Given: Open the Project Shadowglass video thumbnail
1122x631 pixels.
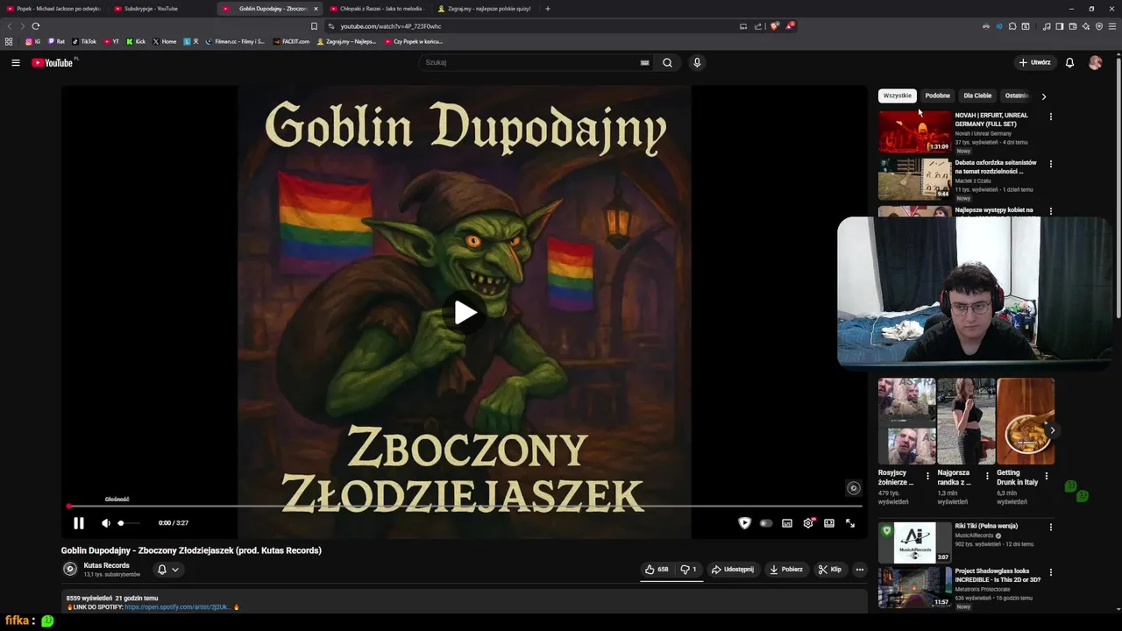Looking at the screenshot, I should click(x=914, y=587).
